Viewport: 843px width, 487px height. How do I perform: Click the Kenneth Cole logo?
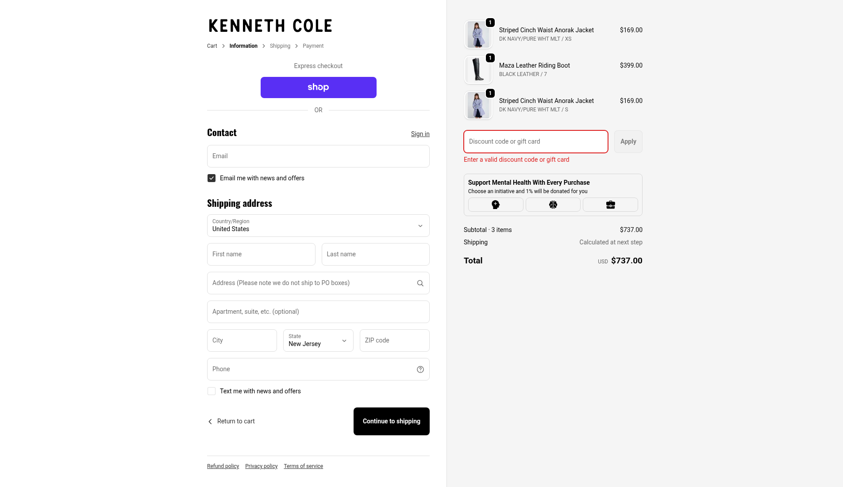(270, 26)
